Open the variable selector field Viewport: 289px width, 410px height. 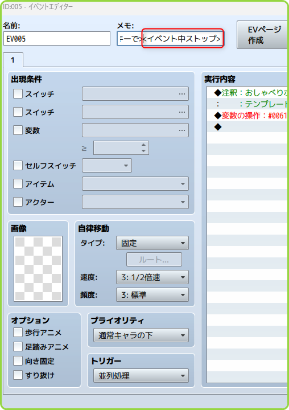[x=135, y=130]
